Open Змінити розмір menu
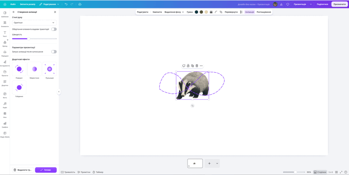 [x=27, y=4]
